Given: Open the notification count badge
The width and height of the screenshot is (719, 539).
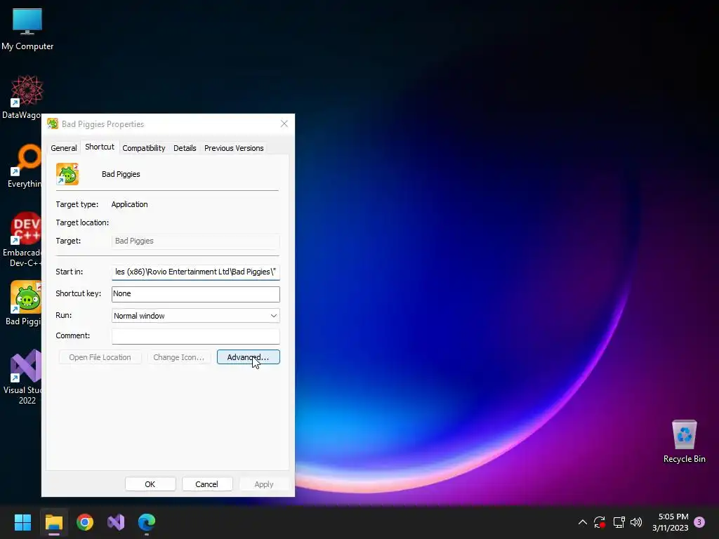Looking at the screenshot, I should pos(699,522).
